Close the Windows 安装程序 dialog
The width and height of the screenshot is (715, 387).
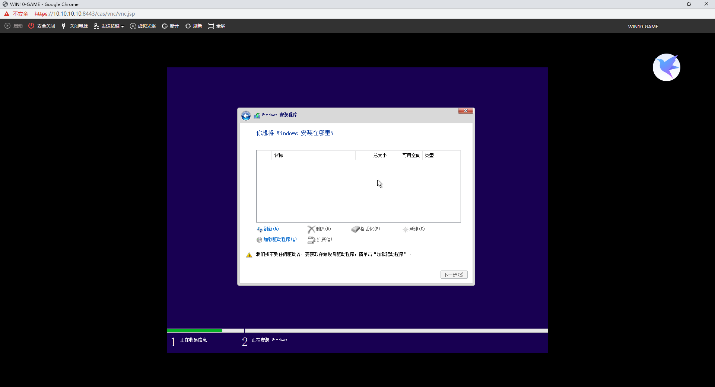pyautogui.click(x=465, y=111)
